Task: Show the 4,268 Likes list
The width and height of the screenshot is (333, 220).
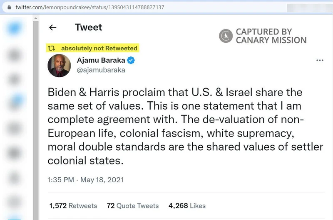Action: 187,205
